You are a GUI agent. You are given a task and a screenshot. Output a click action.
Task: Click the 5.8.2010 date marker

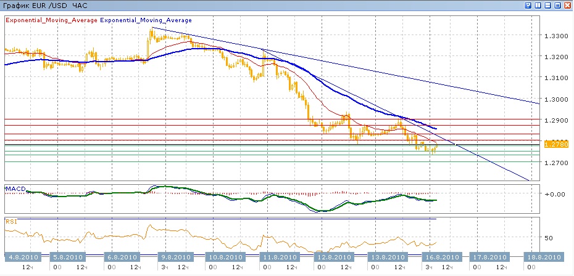point(66,257)
